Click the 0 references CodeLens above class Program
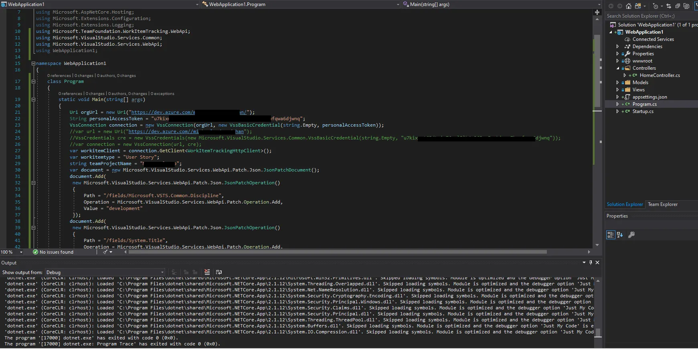 (x=59, y=75)
